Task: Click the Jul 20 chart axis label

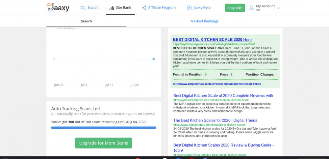Action: 135,85
